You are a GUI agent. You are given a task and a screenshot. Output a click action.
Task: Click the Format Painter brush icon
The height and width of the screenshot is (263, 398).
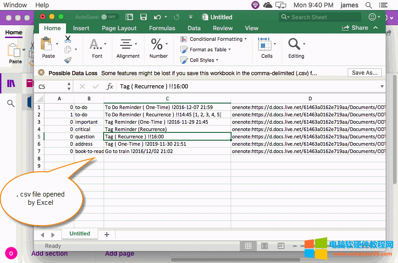[68, 60]
